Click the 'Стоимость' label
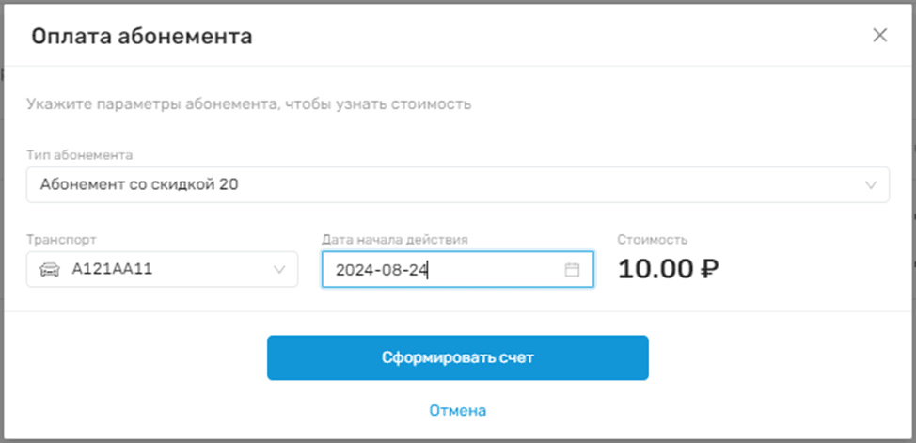916x443 pixels. coord(652,240)
